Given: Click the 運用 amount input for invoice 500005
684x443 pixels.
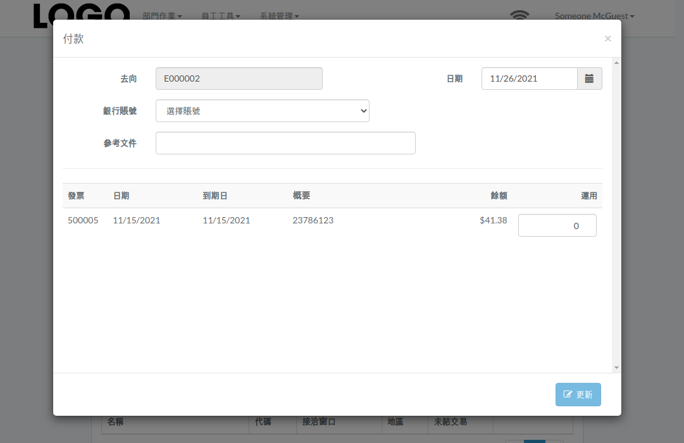Looking at the screenshot, I should pyautogui.click(x=557, y=225).
